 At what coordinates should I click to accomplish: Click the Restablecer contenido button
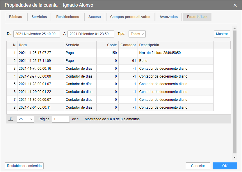[24, 166]
